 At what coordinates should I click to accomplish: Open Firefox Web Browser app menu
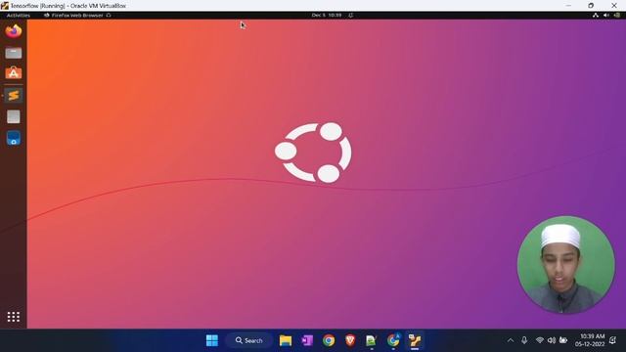coord(77,16)
